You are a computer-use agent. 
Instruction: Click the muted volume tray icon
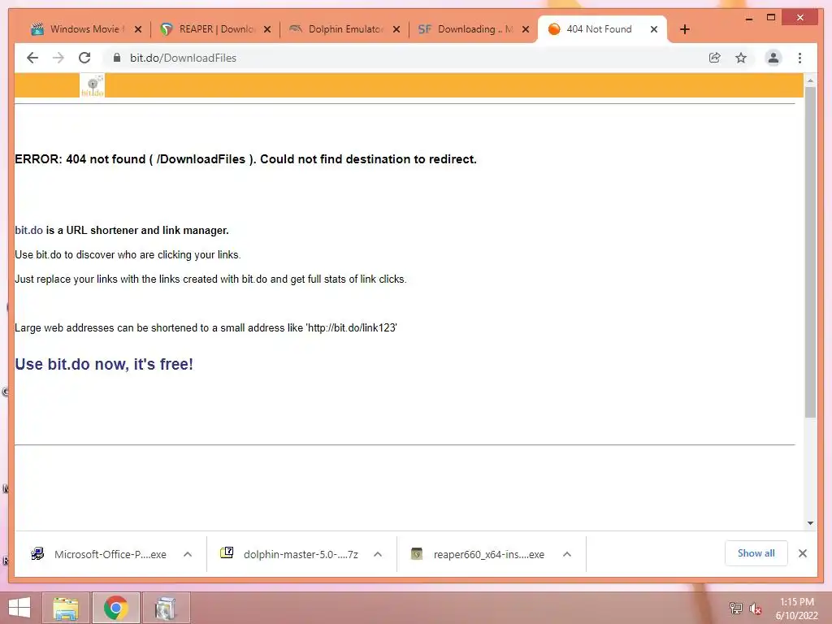click(x=756, y=609)
